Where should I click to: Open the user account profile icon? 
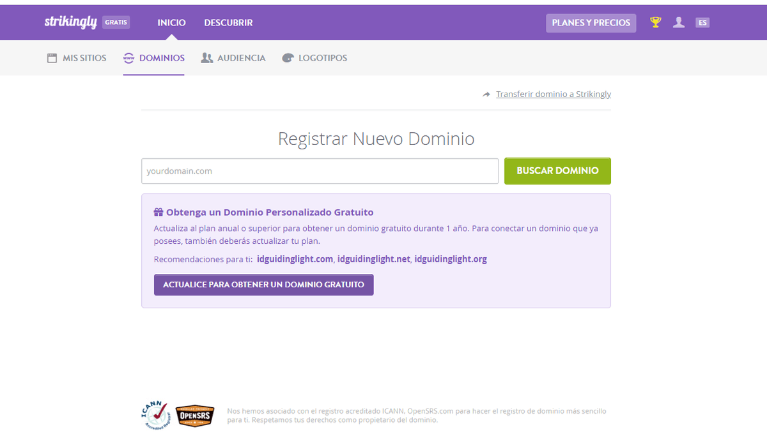point(678,22)
